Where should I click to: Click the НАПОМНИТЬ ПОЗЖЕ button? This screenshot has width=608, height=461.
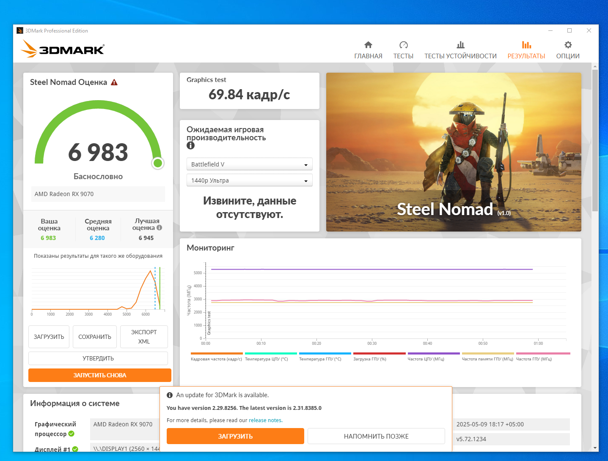376,436
